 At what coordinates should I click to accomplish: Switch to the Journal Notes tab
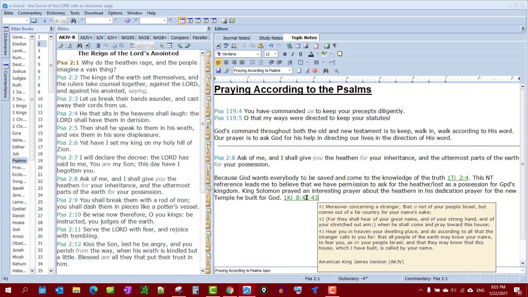[236, 38]
